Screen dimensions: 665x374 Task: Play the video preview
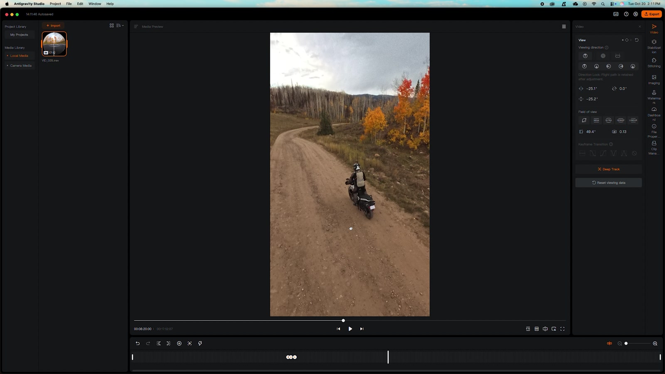coord(350,329)
